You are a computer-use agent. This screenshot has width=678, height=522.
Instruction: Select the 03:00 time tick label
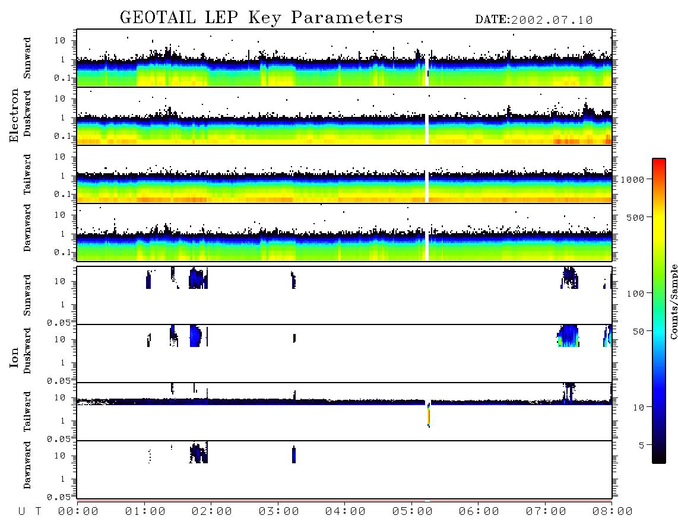point(279,511)
